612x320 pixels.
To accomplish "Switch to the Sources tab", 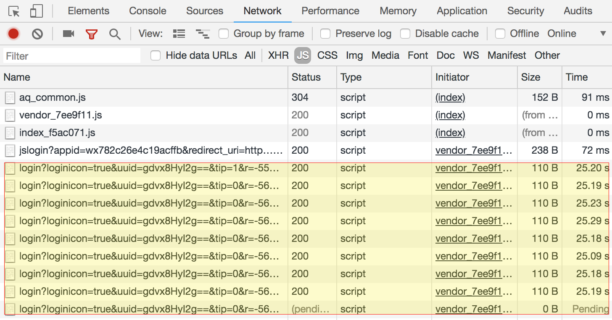I will click(x=205, y=11).
